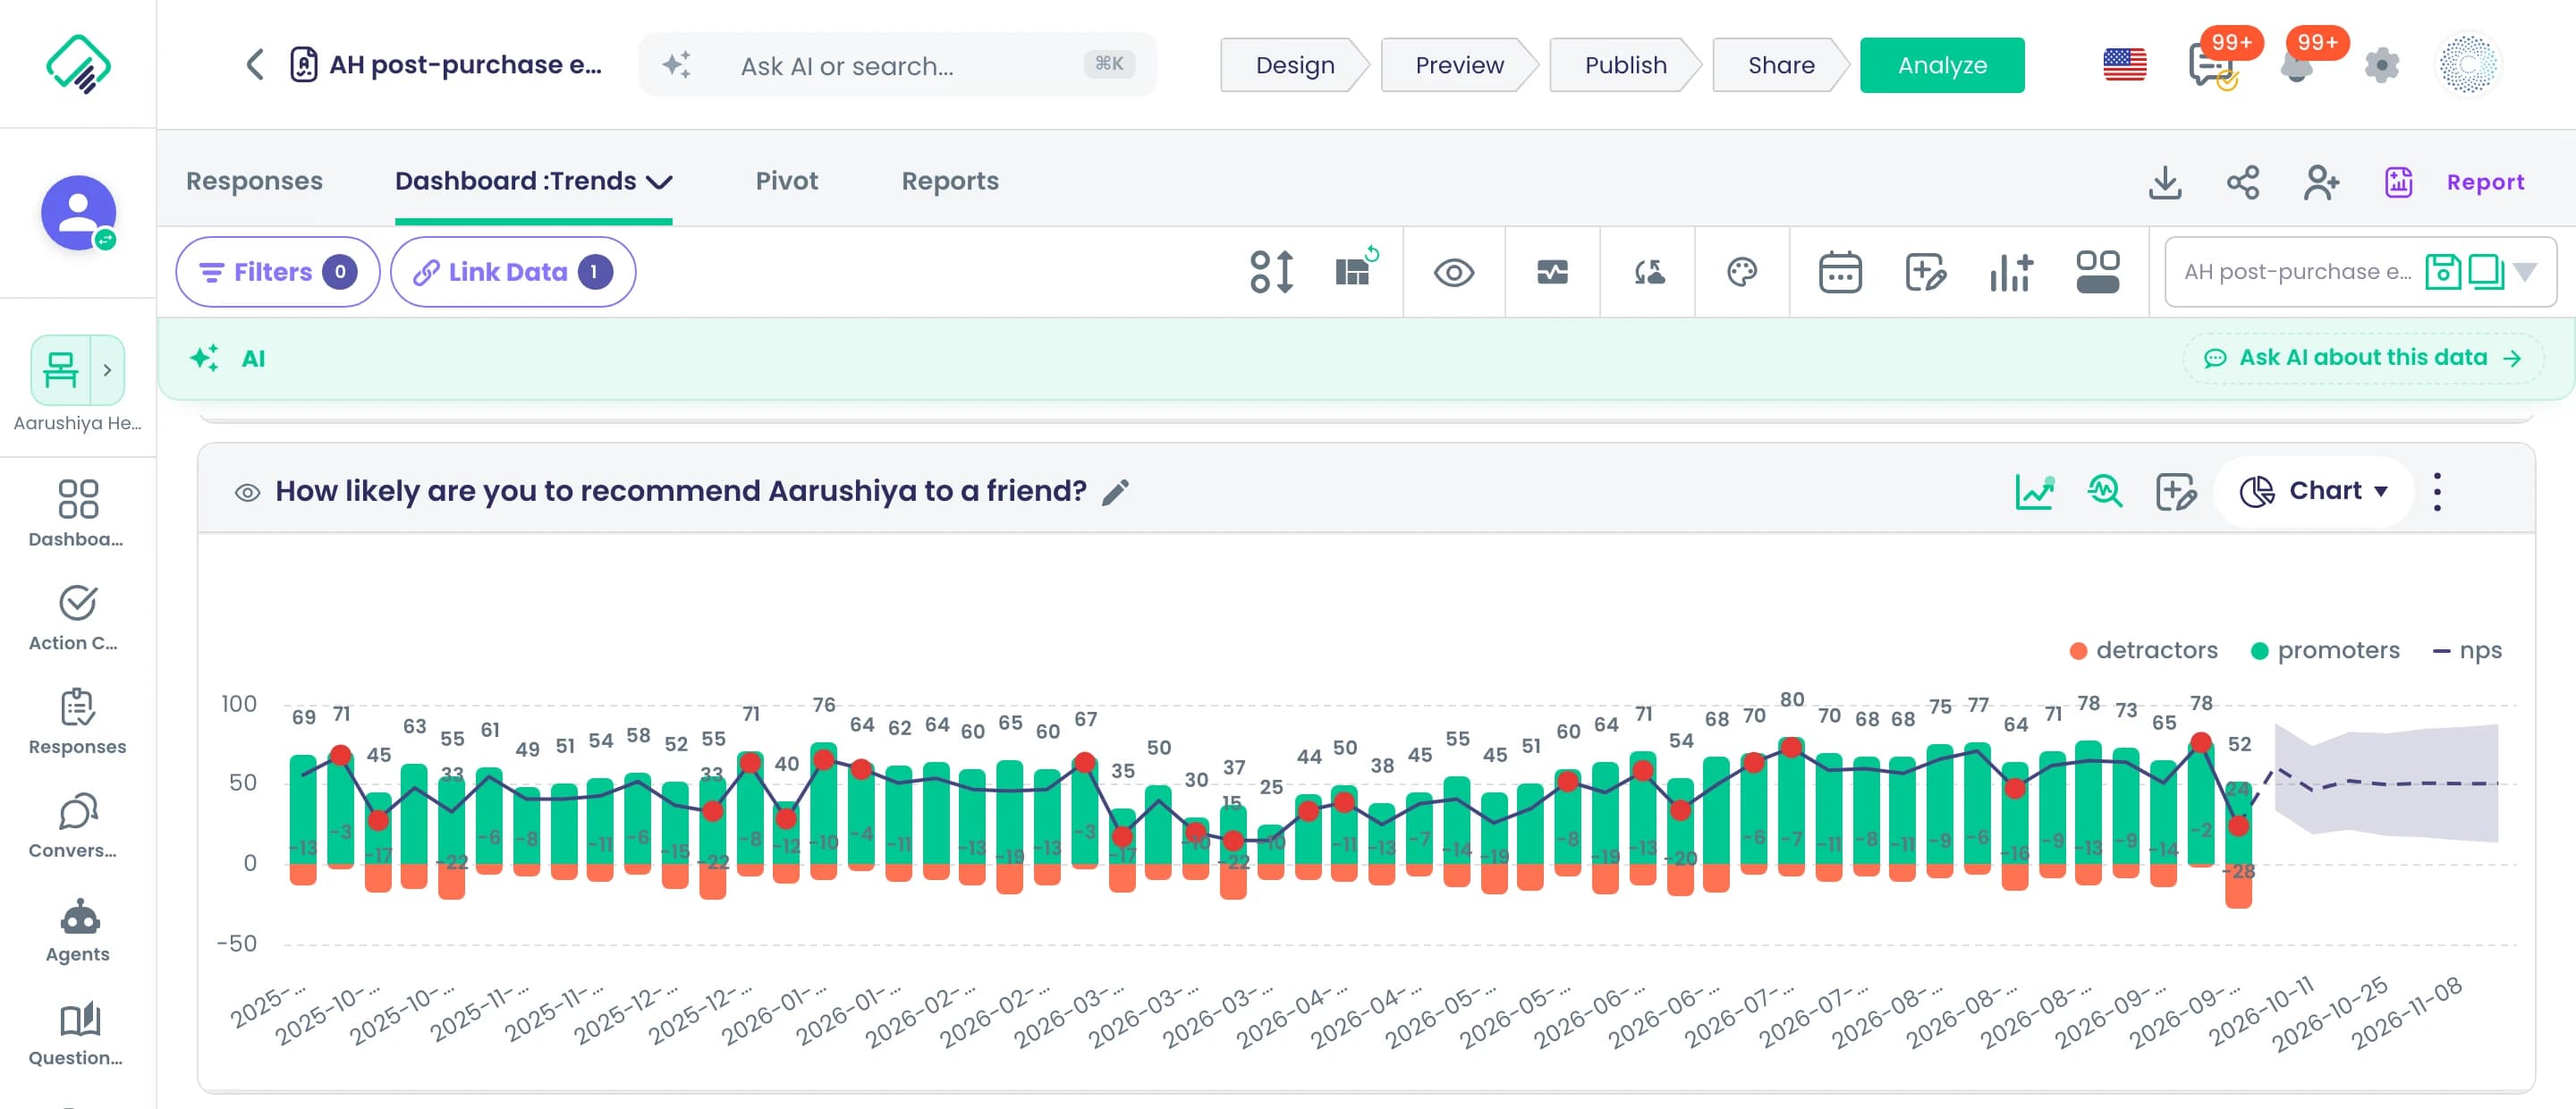Toggle nps legend series

pos(2467,650)
